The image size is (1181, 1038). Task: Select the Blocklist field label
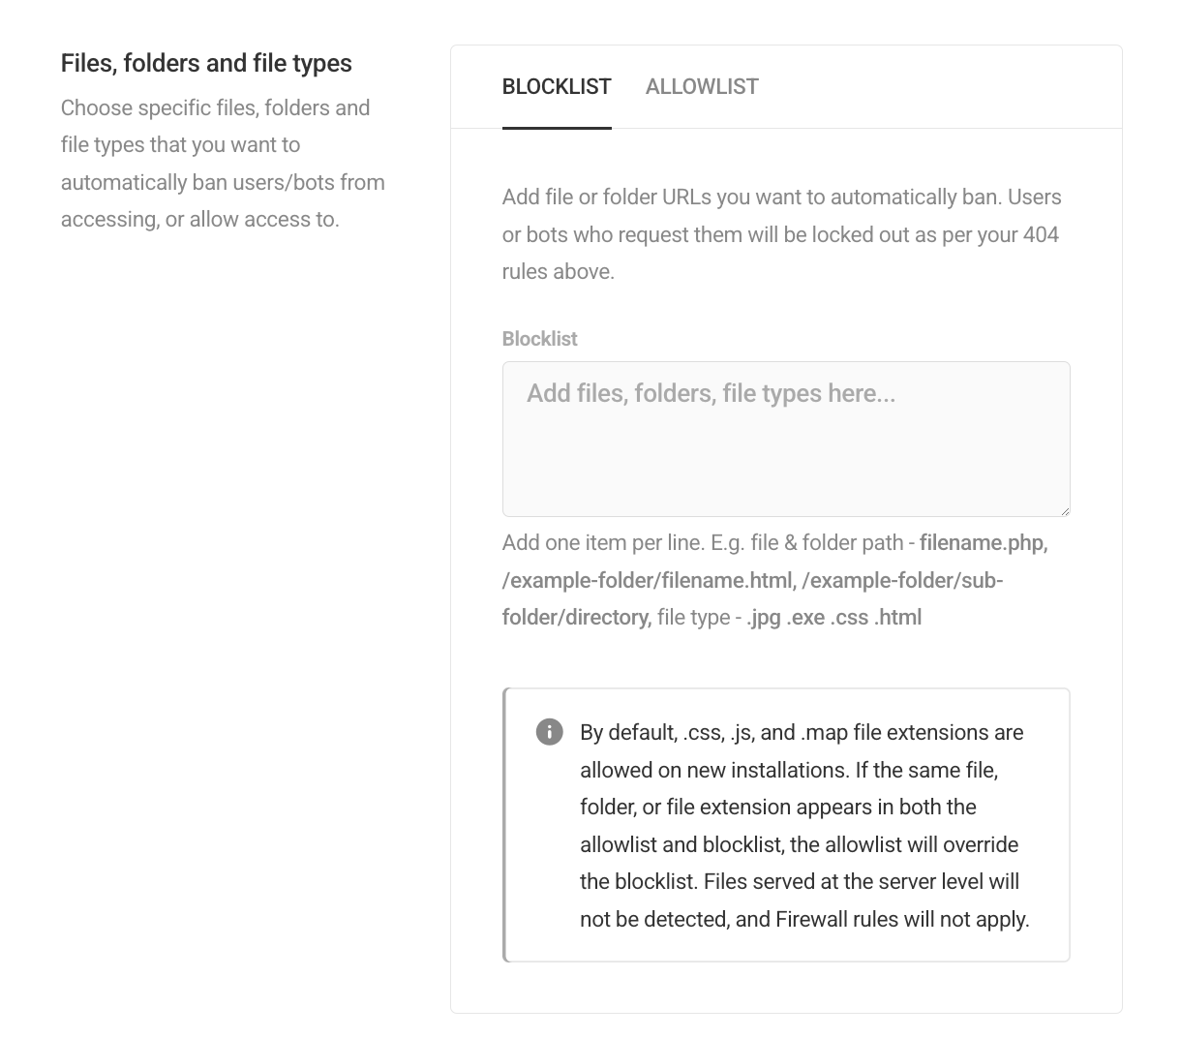point(538,339)
